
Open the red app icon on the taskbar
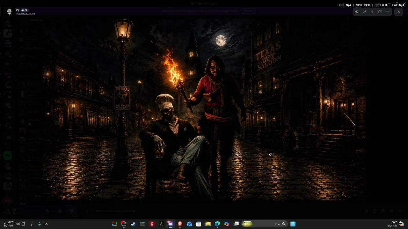pos(152,224)
